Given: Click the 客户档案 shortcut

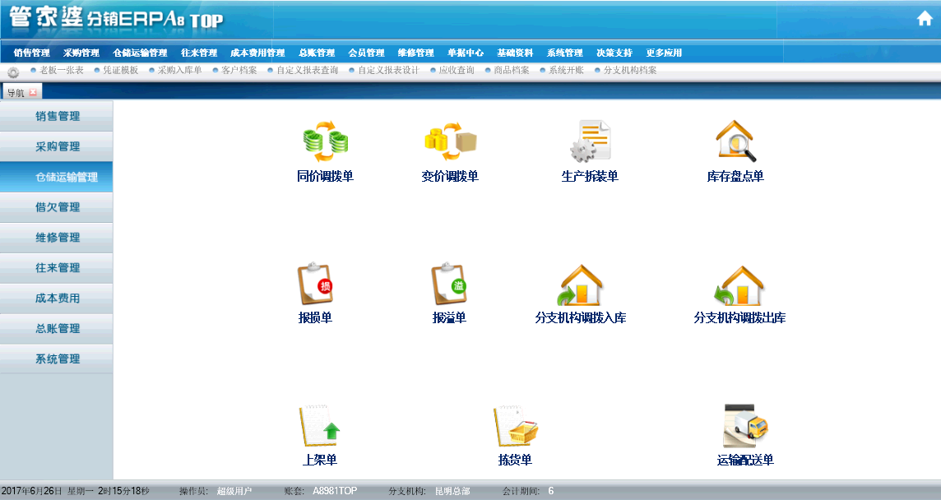Looking at the screenshot, I should (x=239, y=70).
